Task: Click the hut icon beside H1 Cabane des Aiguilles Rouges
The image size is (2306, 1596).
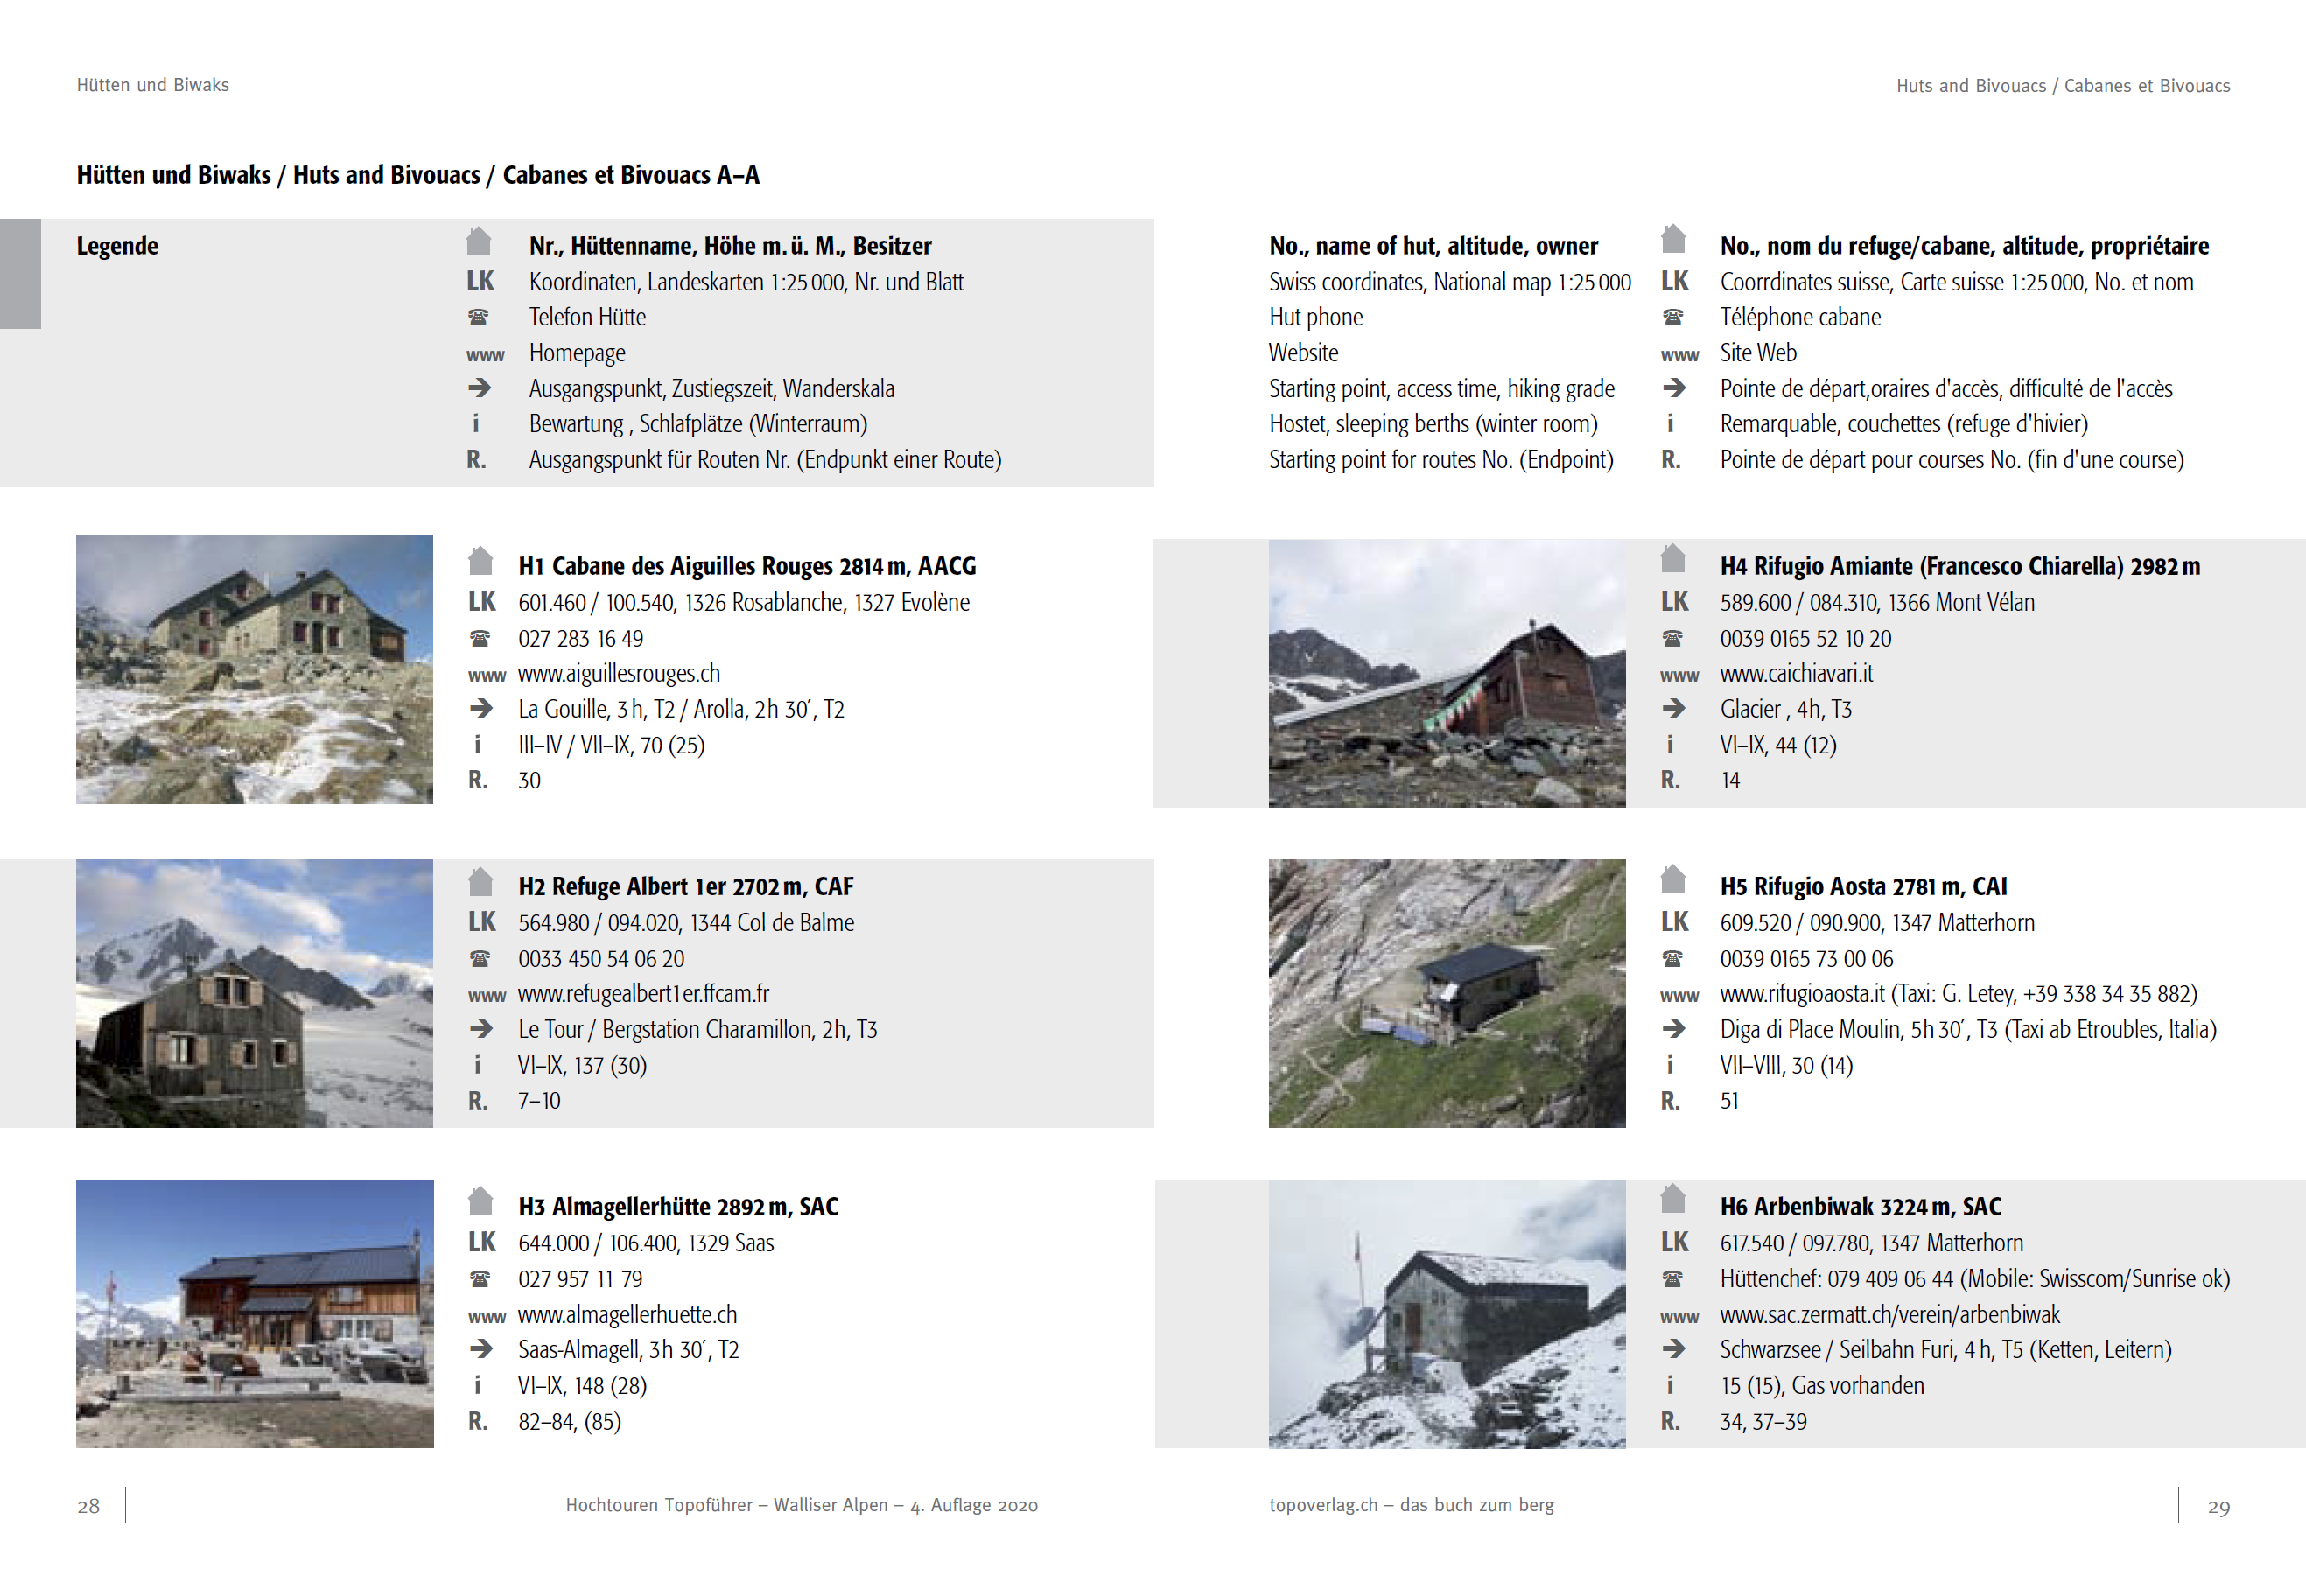Action: pos(480,561)
